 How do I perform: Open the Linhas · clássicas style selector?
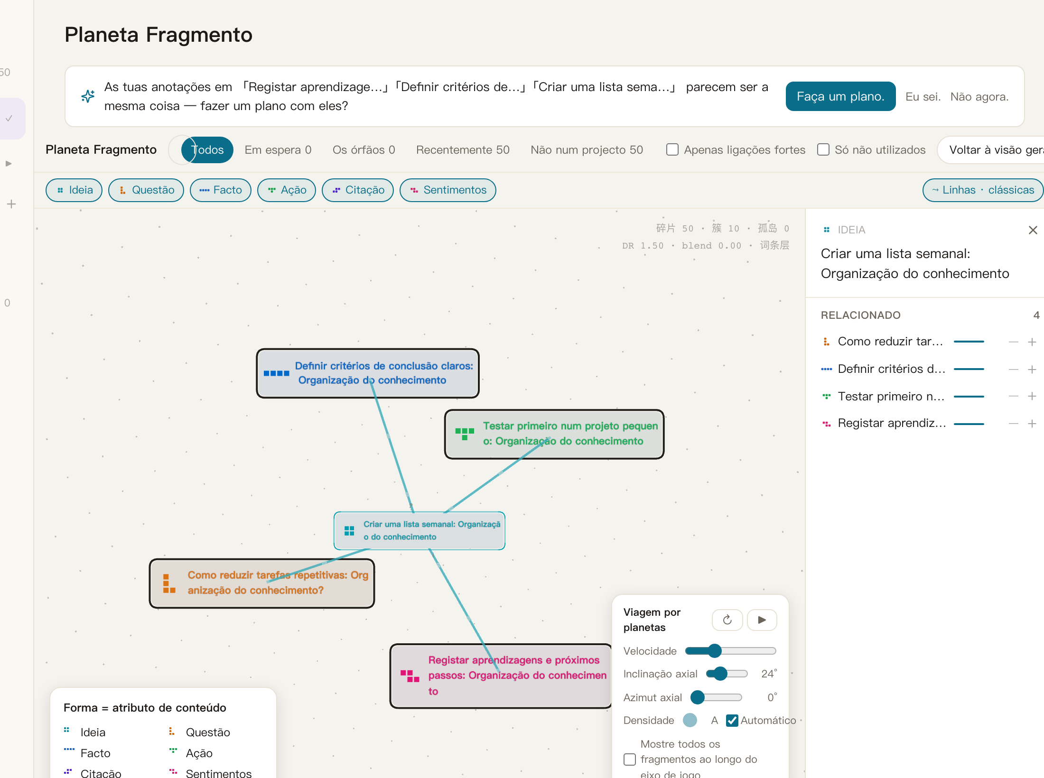(983, 190)
